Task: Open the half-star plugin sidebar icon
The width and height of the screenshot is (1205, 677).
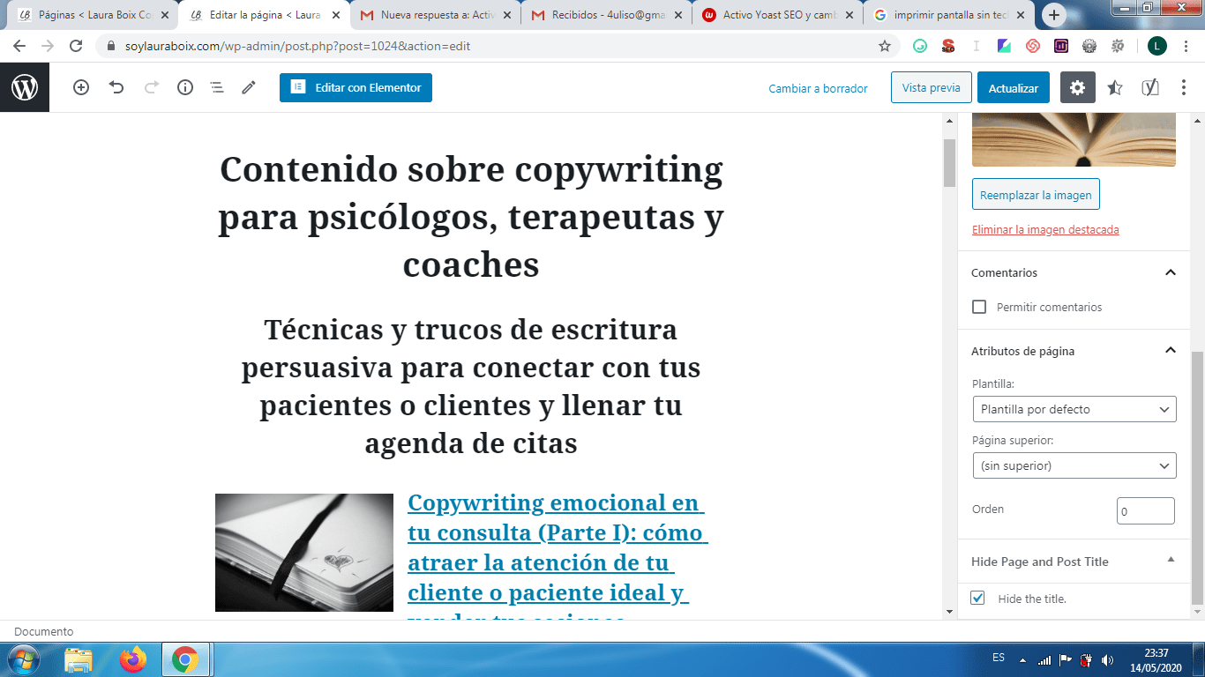Action: point(1115,87)
